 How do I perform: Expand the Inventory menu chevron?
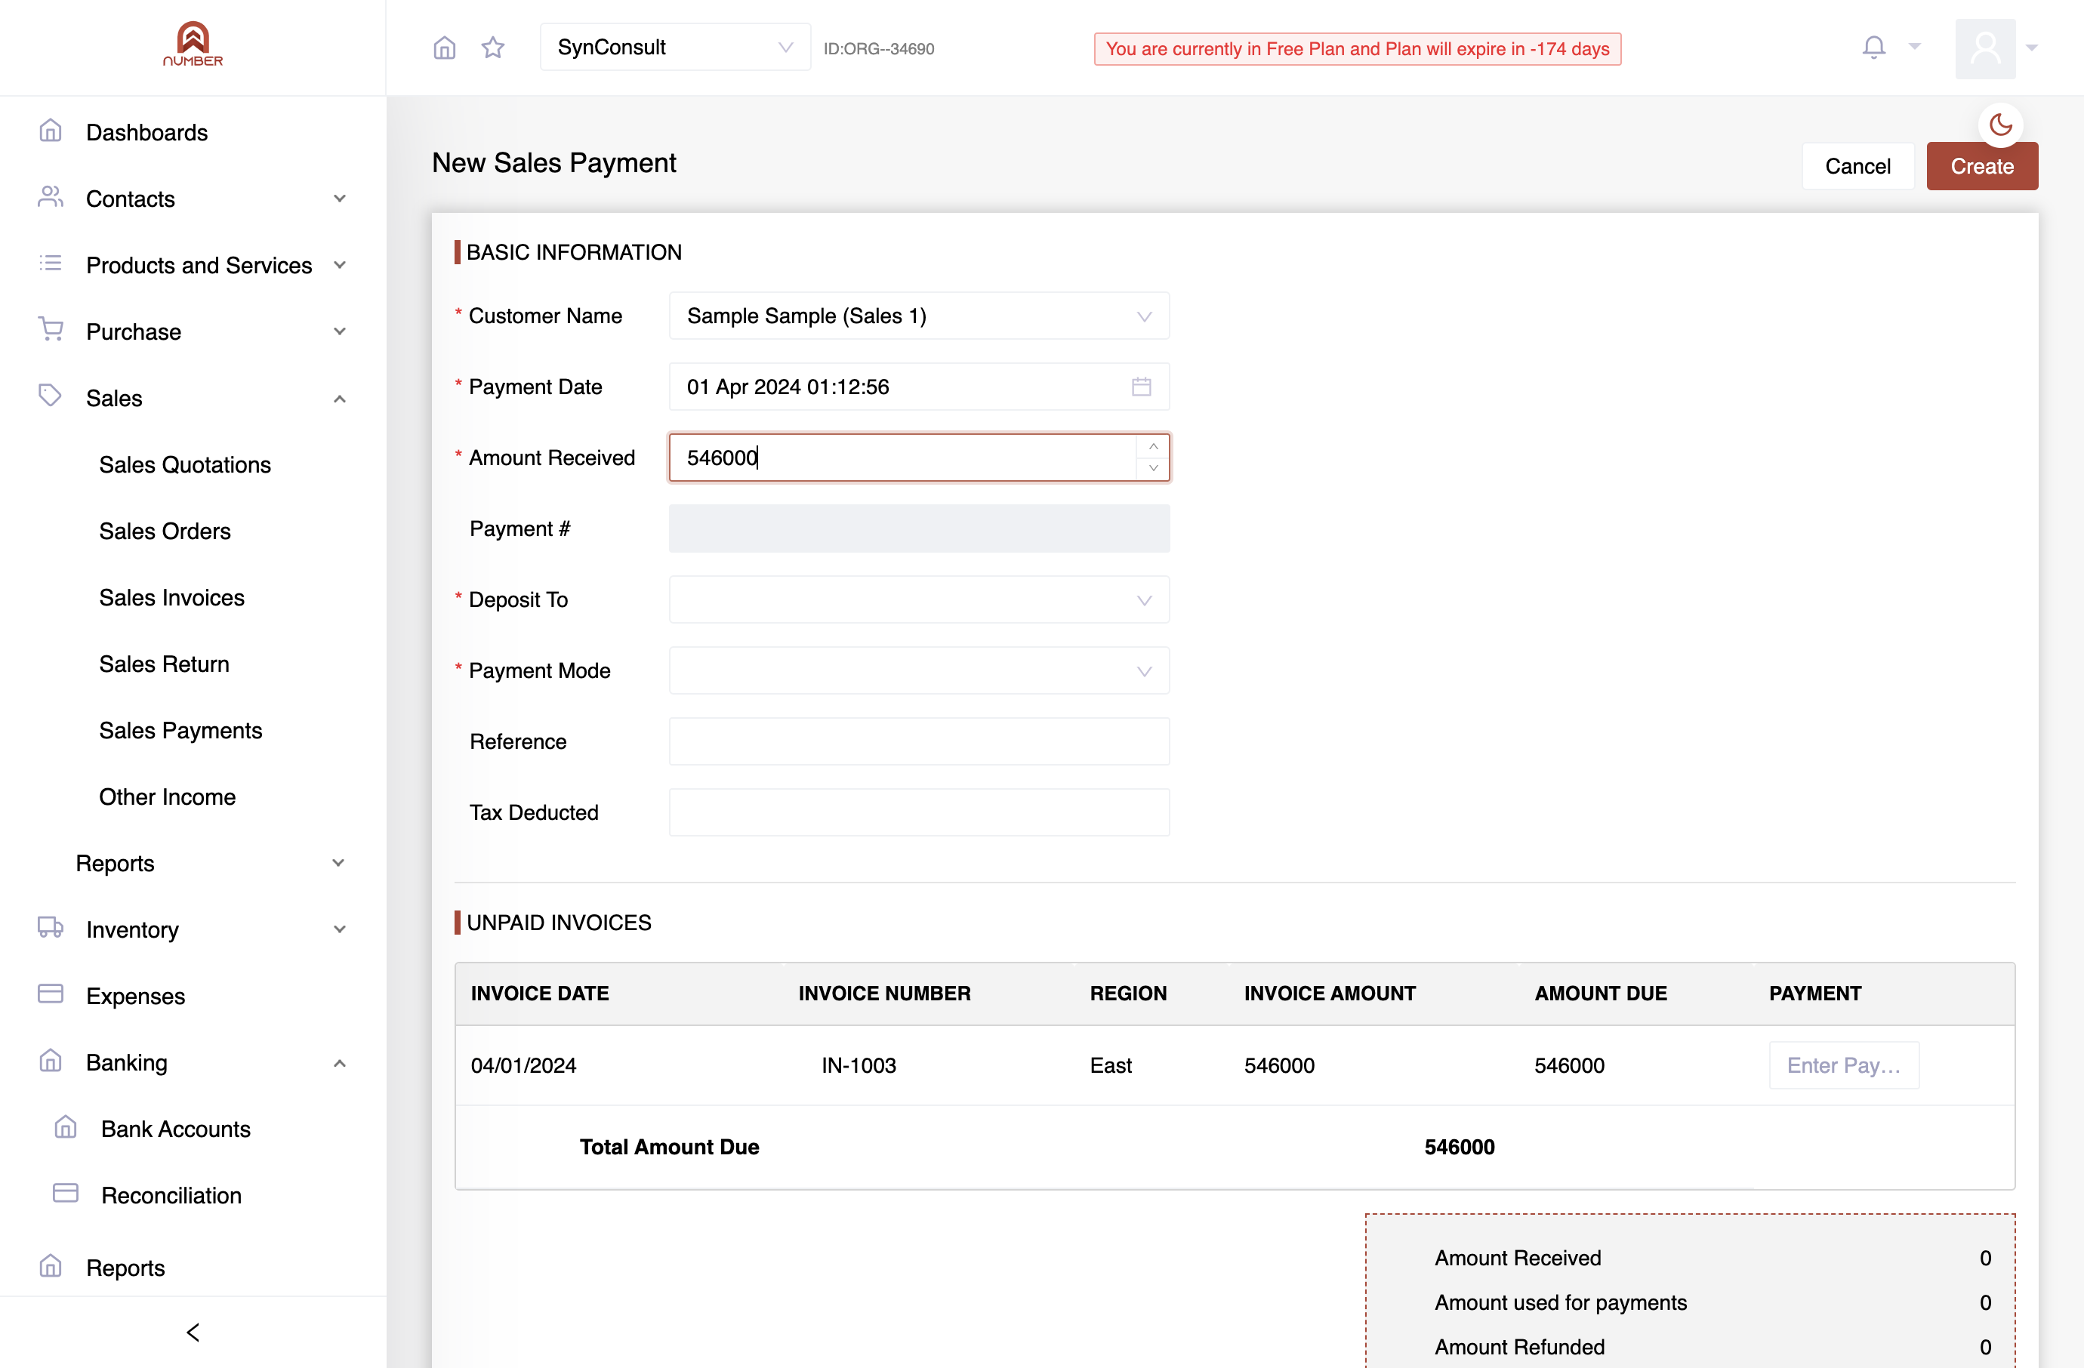340,929
